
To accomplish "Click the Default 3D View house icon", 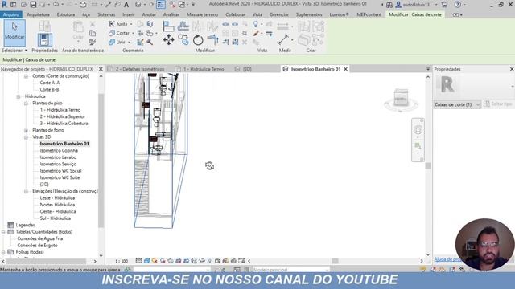I will pyautogui.click(x=138, y=5).
